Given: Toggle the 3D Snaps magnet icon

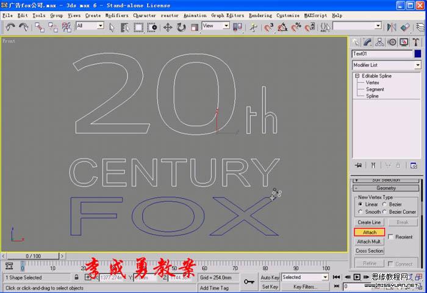Looking at the screenshot, I should coord(268,27).
